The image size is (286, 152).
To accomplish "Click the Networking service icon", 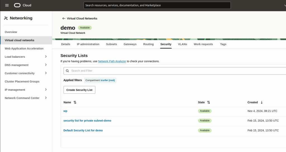I will click(x=6, y=18).
